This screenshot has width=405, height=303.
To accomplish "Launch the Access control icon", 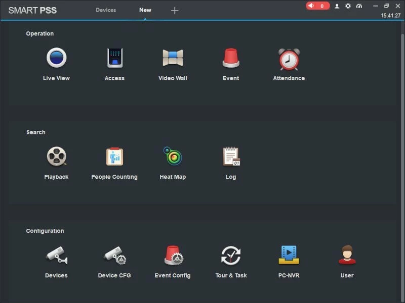I will coord(114,59).
